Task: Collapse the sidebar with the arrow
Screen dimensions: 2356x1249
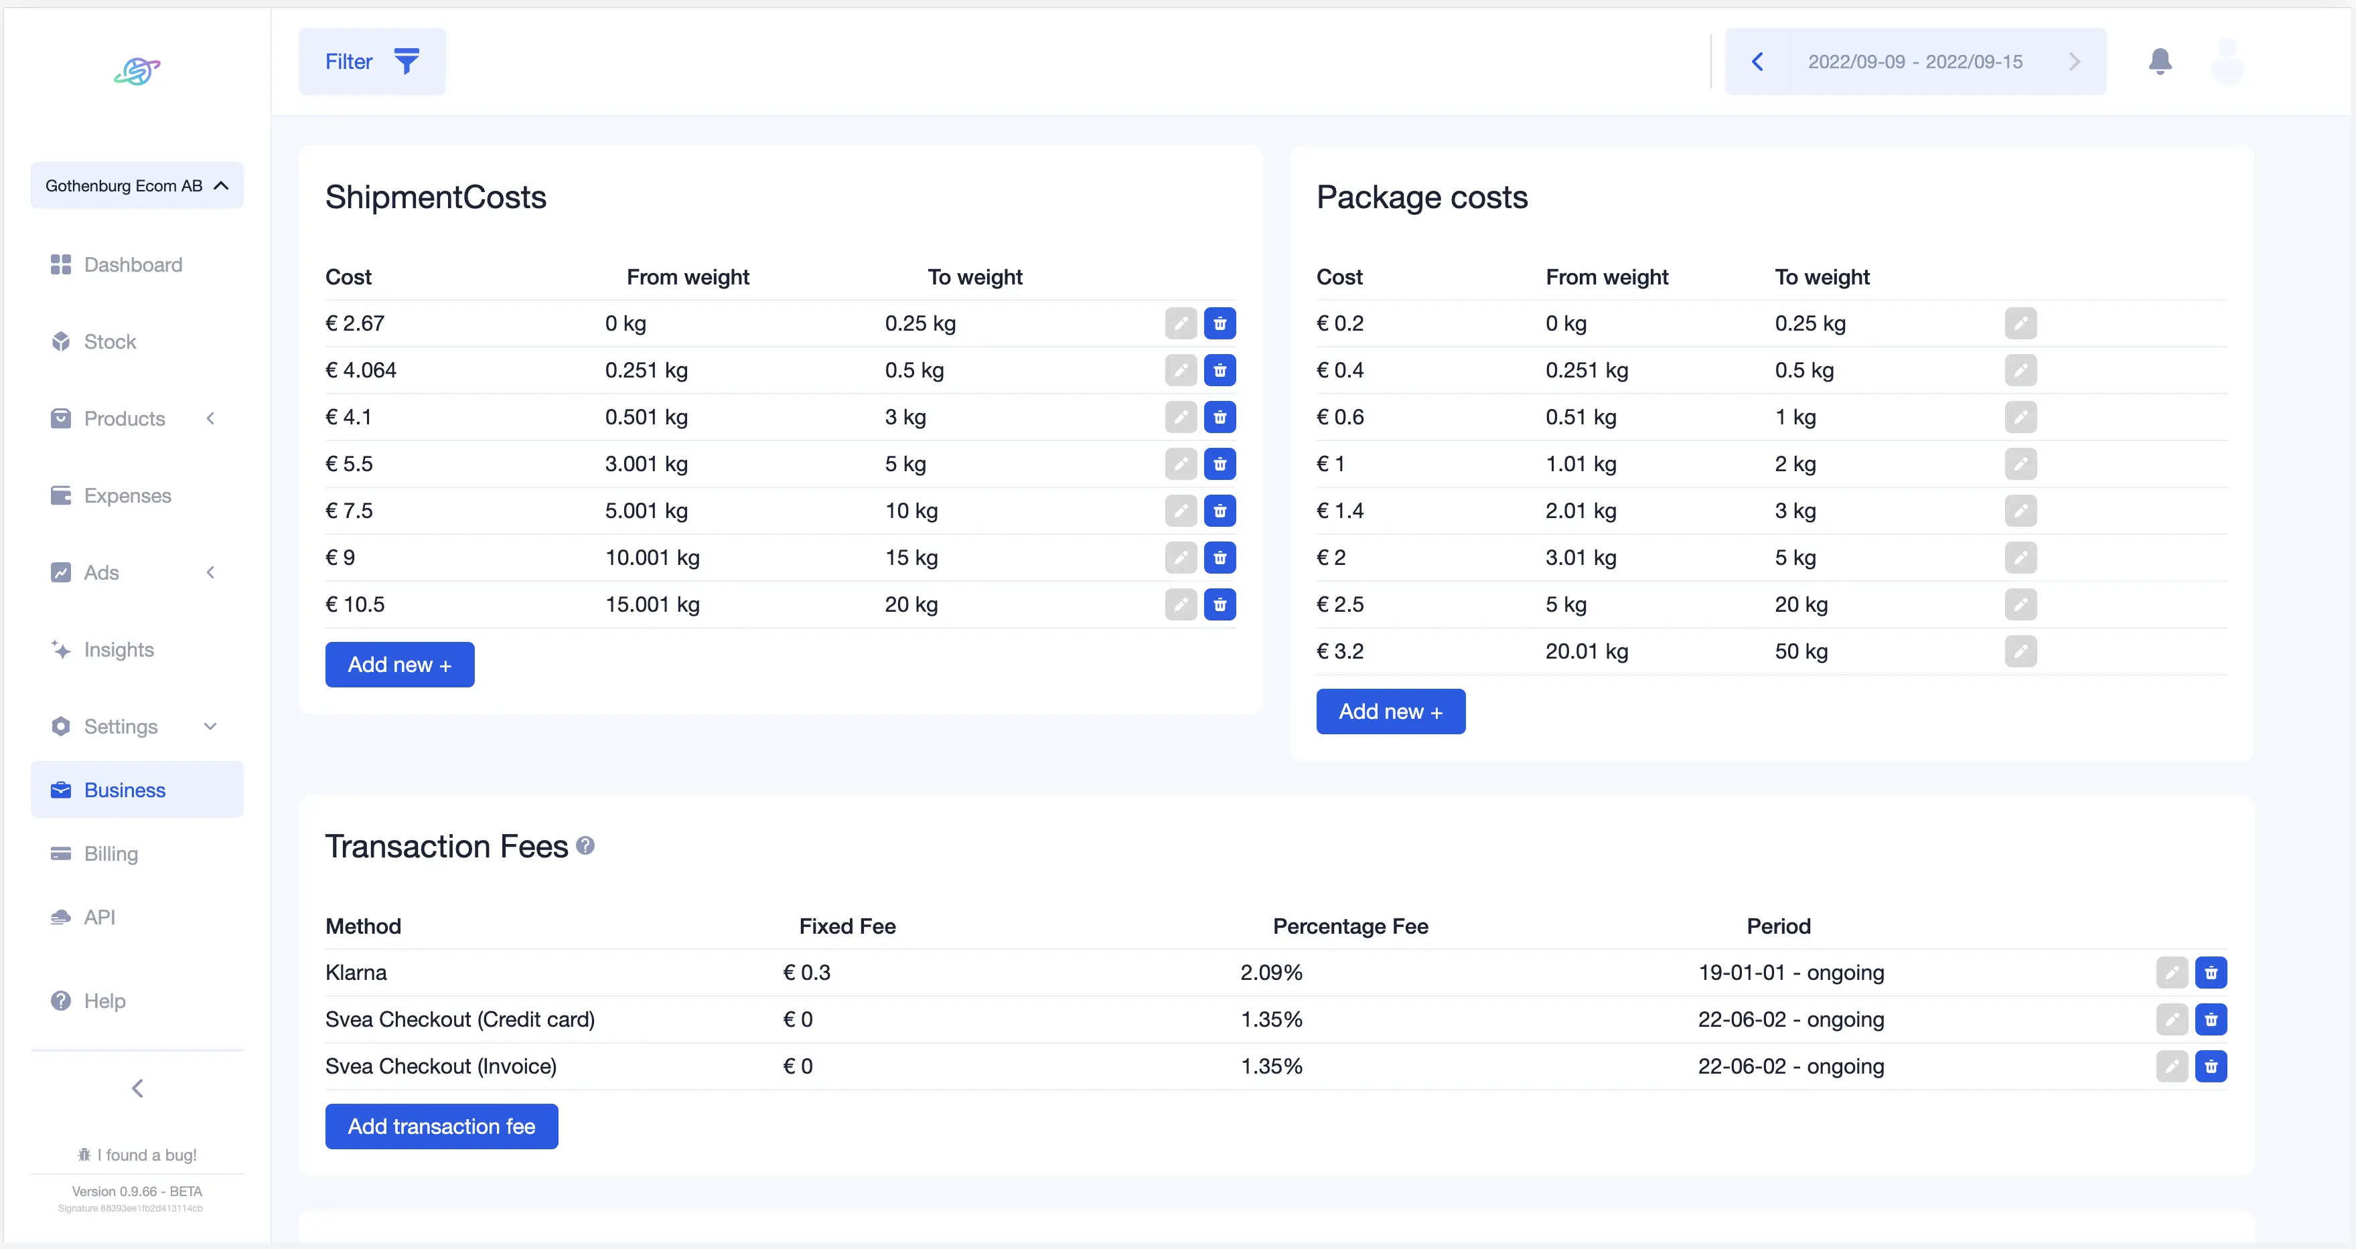Action: (x=137, y=1088)
